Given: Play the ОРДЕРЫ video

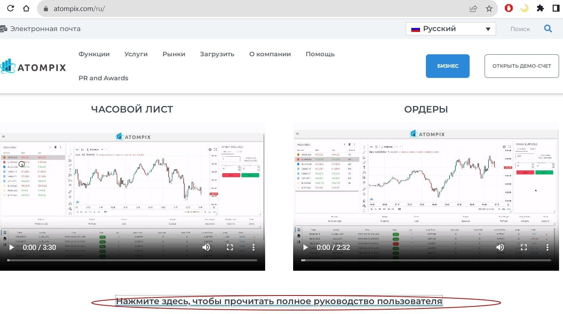Looking at the screenshot, I should click(305, 248).
